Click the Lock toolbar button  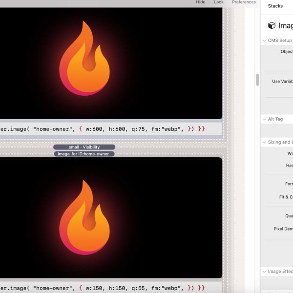point(219,2)
